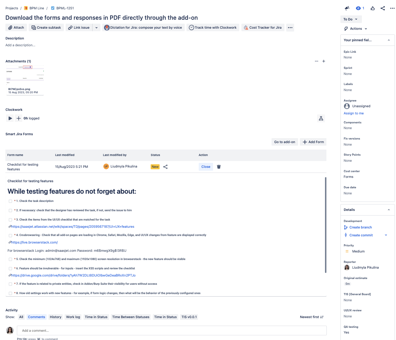The height and width of the screenshot is (340, 396).
Task: Open the toolbar three-dots overflow menu
Action: [x=290, y=28]
